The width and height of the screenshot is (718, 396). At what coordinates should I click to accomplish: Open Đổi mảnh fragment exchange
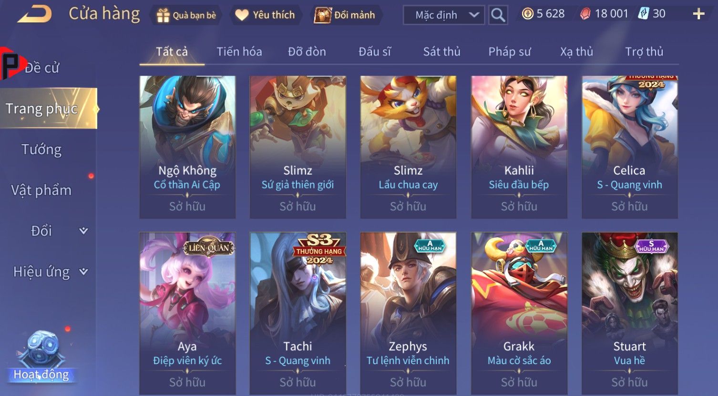[346, 15]
